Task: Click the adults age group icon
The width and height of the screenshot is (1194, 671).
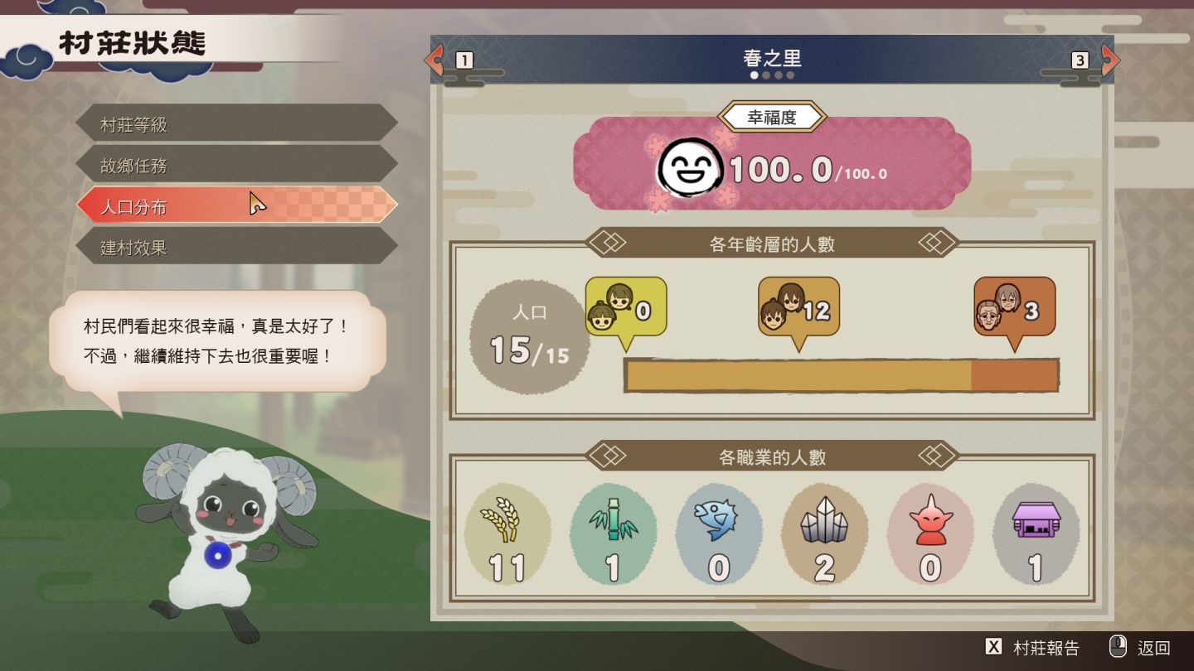Action: (782, 307)
